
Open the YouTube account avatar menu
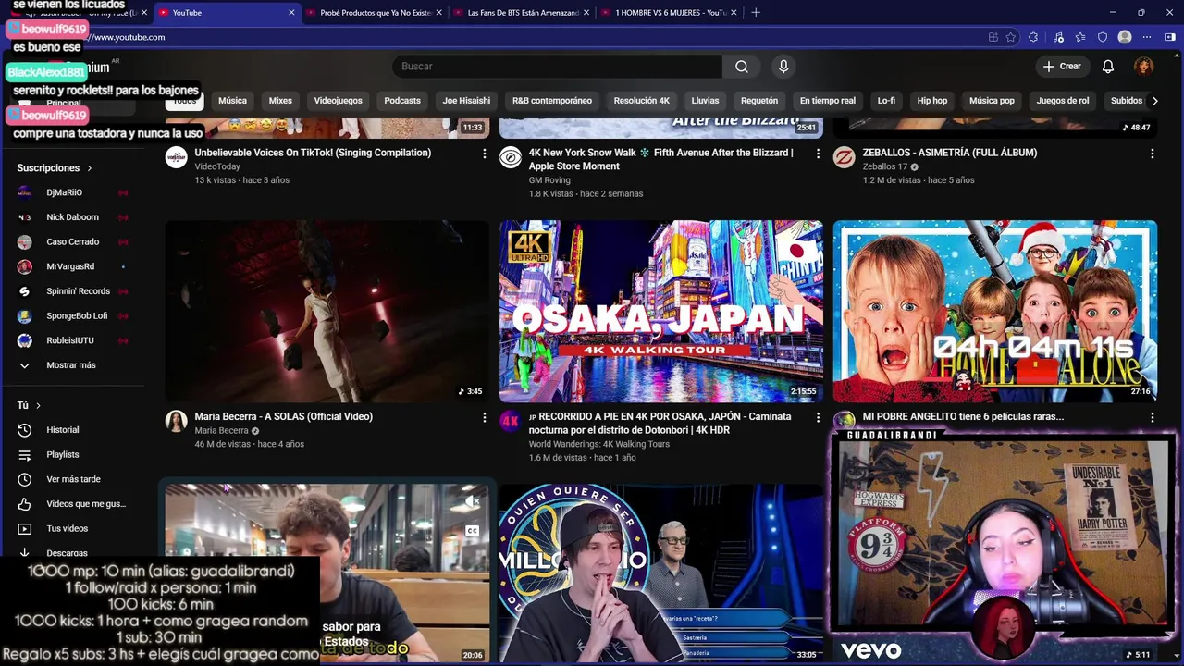click(x=1144, y=67)
